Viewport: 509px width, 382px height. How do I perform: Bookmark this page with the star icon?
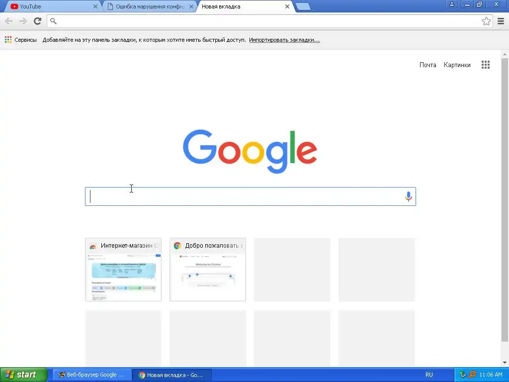click(486, 21)
